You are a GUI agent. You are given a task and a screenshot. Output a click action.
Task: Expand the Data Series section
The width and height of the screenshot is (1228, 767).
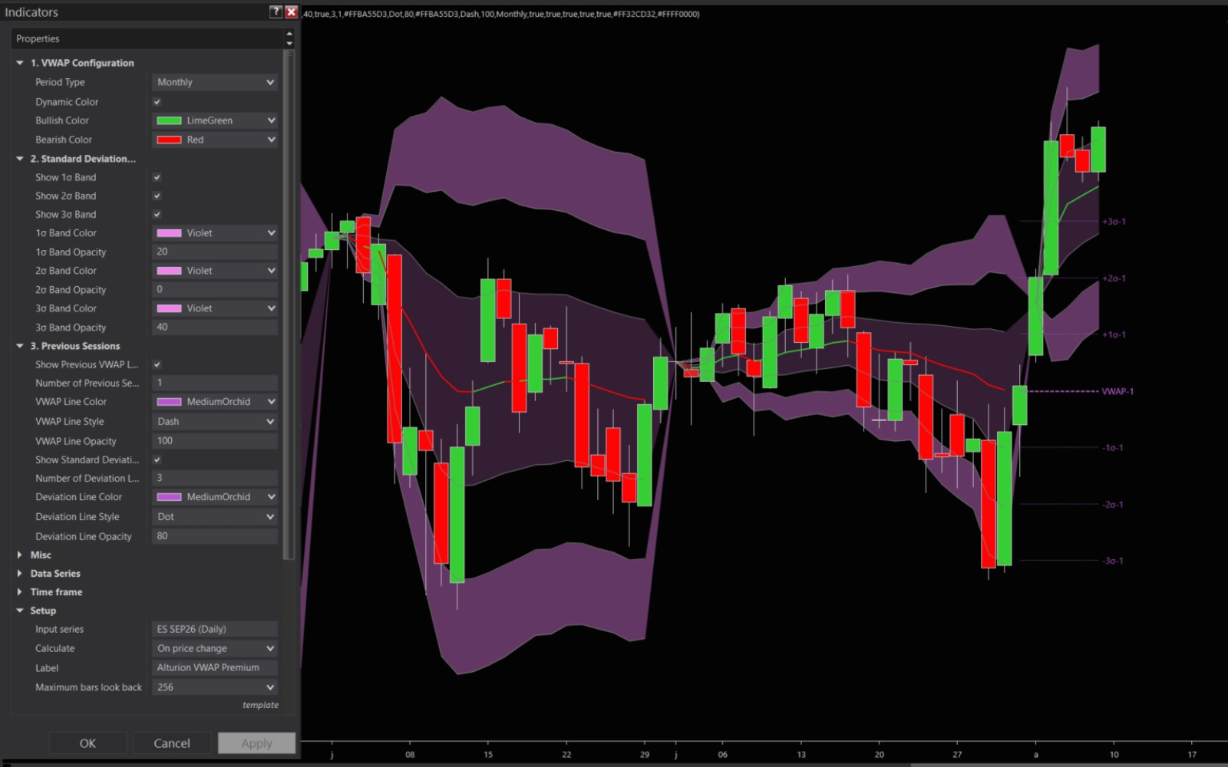(x=20, y=574)
